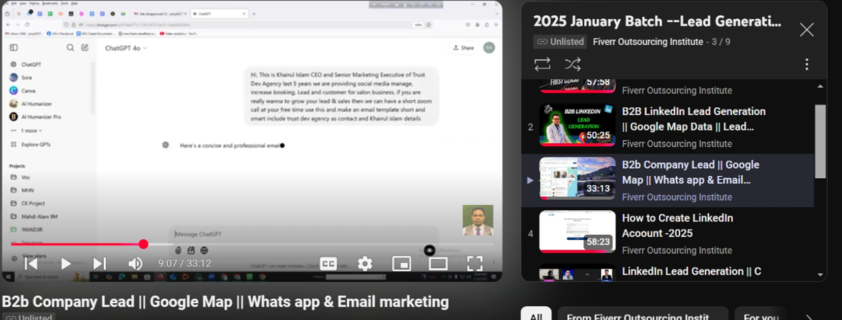Select the B2B LinkedIn Lead Generation video title

694,119
